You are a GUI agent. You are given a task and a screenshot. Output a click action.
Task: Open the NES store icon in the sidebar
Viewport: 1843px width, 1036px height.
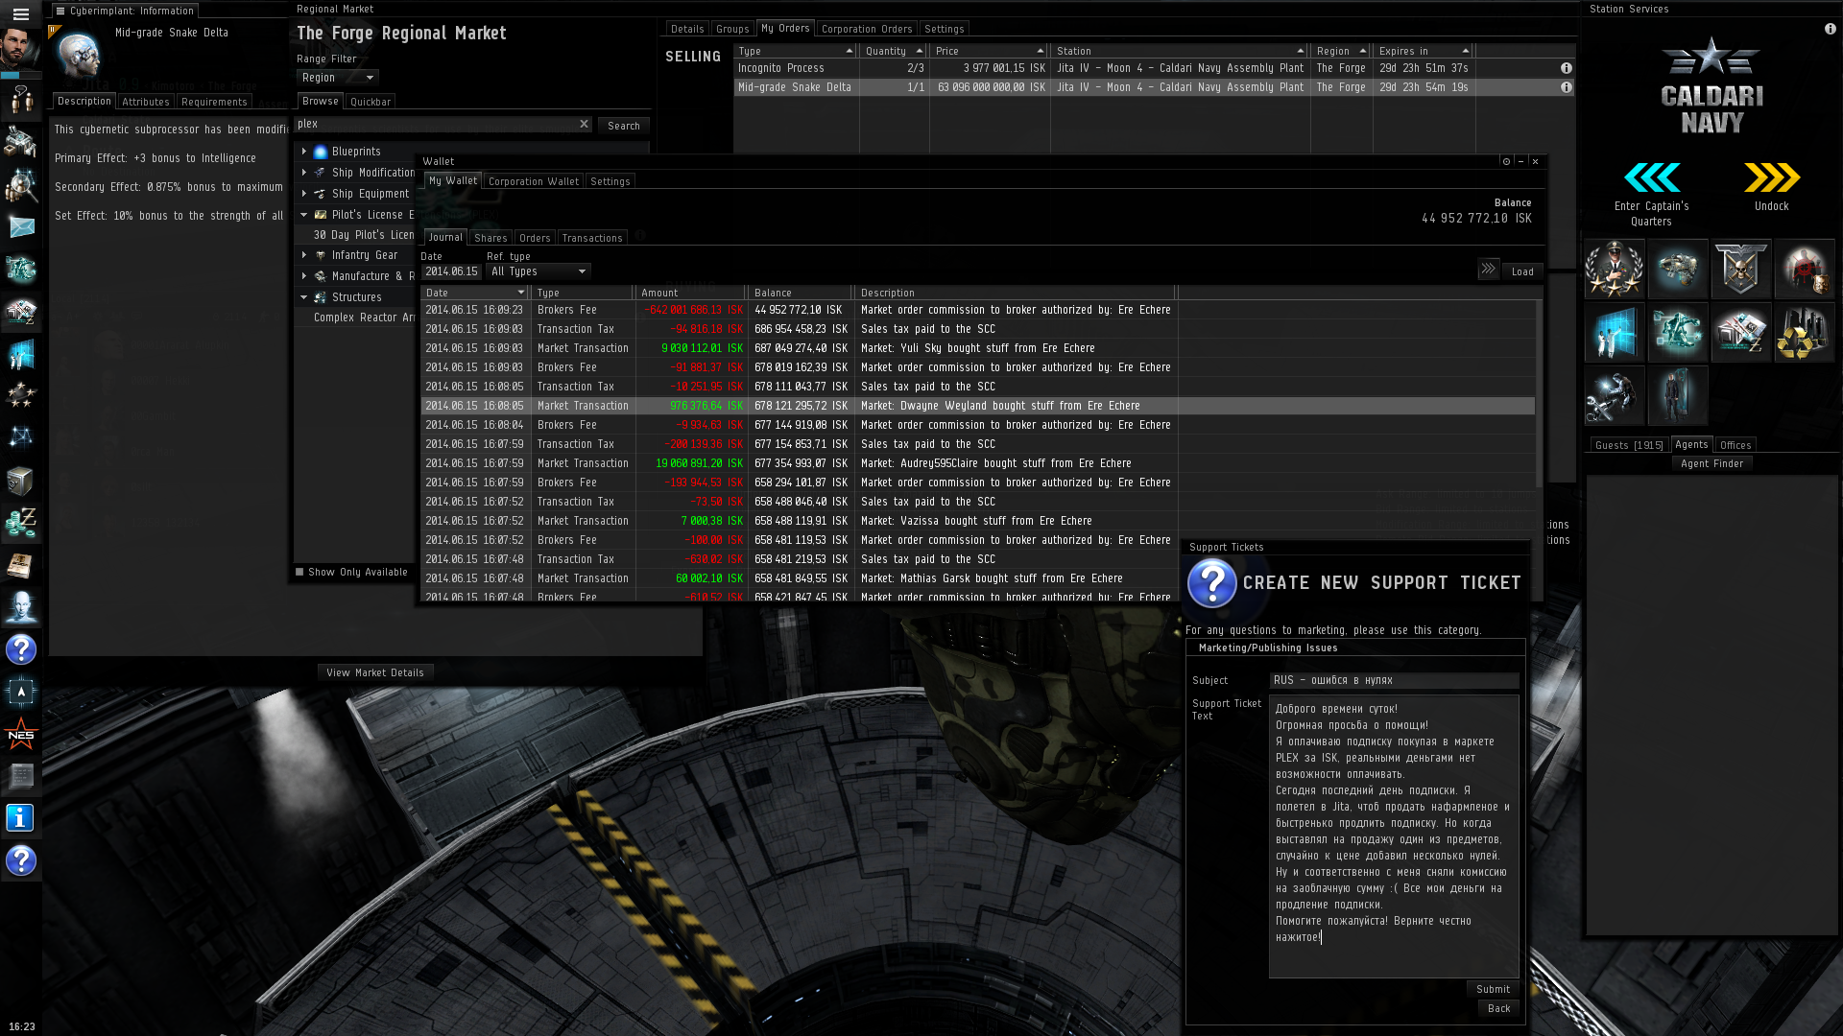click(20, 734)
